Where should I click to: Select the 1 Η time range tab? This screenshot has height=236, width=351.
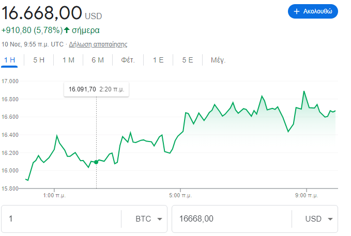point(10,60)
